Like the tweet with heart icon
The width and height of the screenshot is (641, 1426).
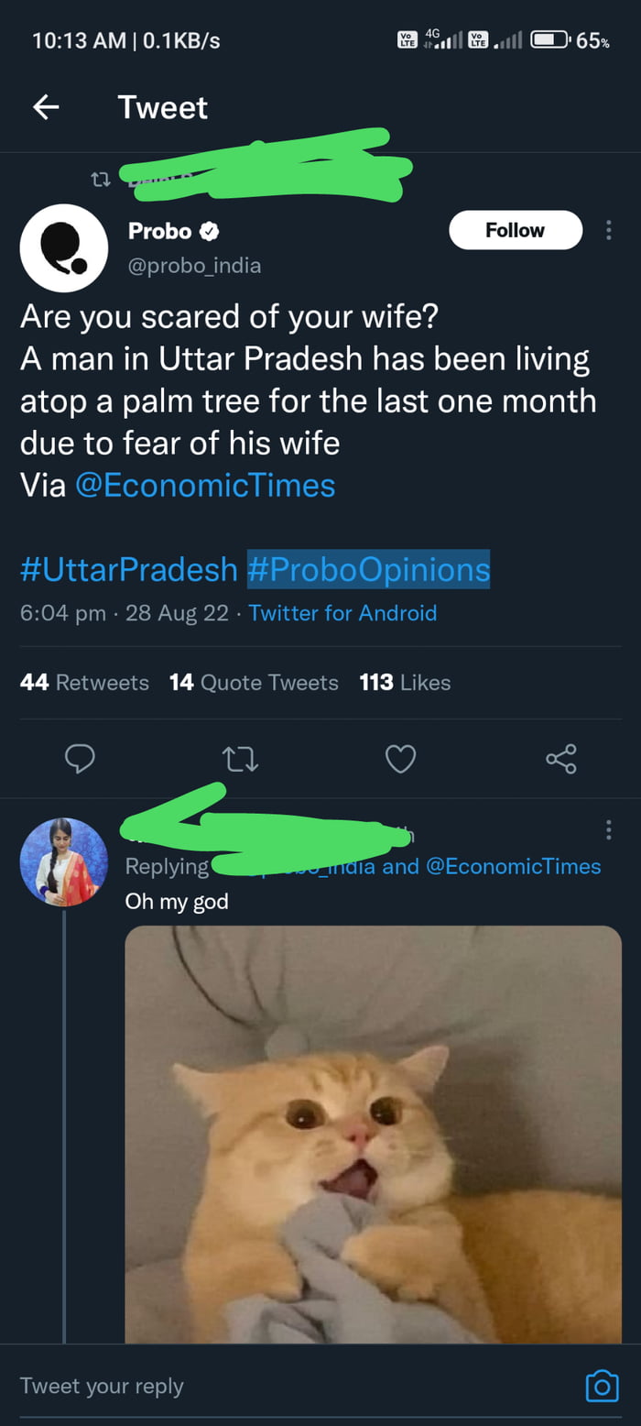point(400,758)
